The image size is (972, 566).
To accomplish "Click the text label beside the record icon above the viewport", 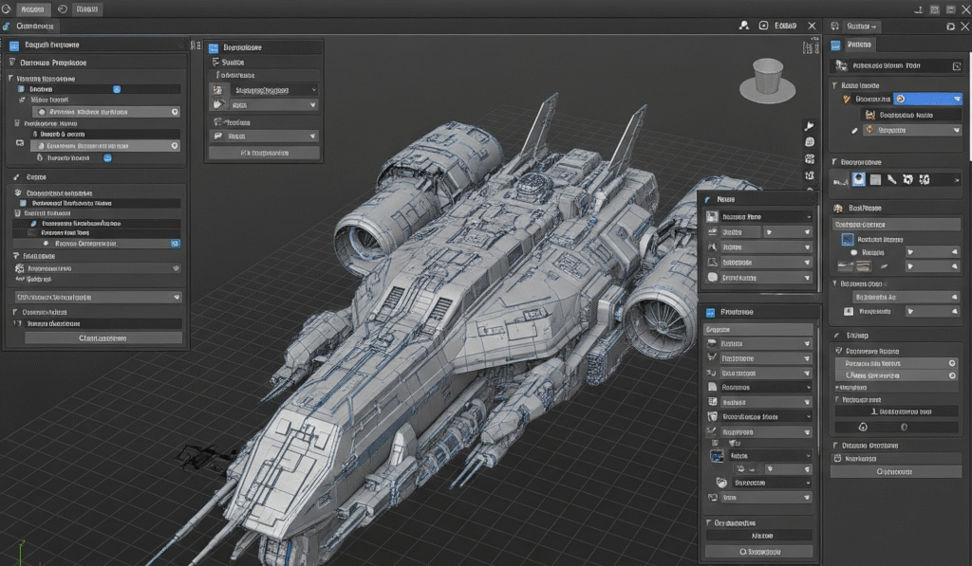I will (785, 26).
